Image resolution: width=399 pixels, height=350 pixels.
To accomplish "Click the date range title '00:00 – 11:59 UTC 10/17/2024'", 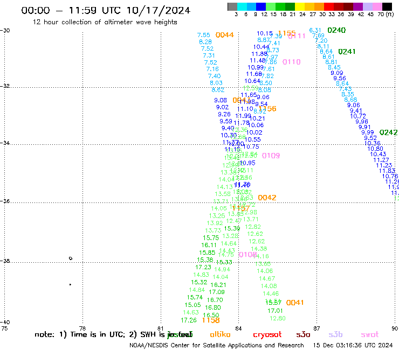I will point(106,11).
